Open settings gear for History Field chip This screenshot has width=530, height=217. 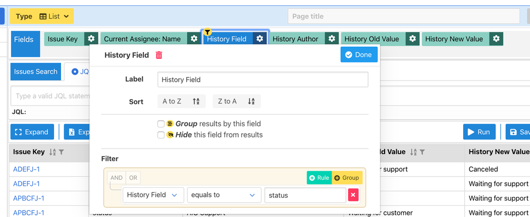(259, 39)
